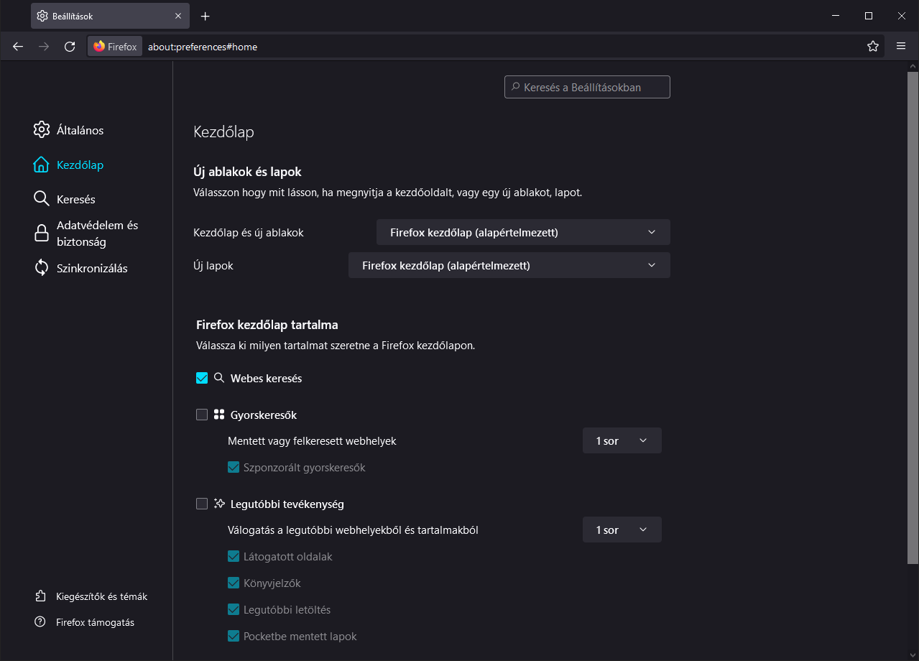Click the forward navigation arrow

coord(44,47)
